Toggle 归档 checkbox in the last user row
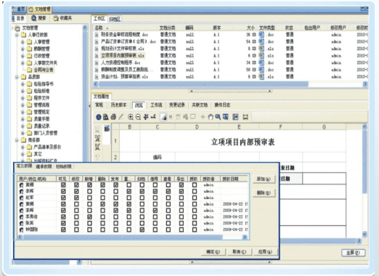Screen dimensions: 379x276 (142, 230)
